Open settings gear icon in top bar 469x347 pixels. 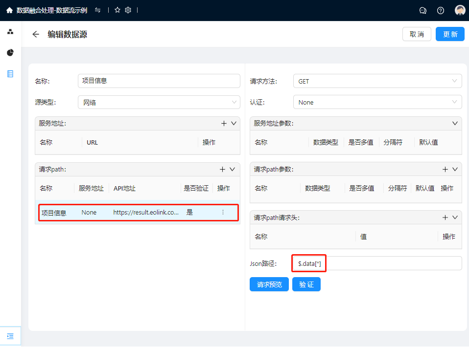click(128, 10)
